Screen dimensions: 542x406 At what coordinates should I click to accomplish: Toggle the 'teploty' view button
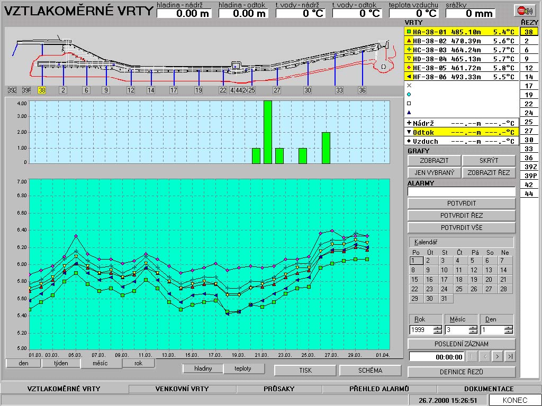[242, 368]
